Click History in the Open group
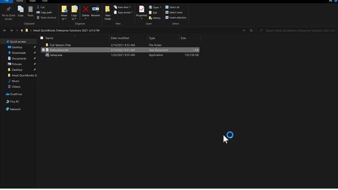This screenshot has width=338, height=190. [155, 18]
